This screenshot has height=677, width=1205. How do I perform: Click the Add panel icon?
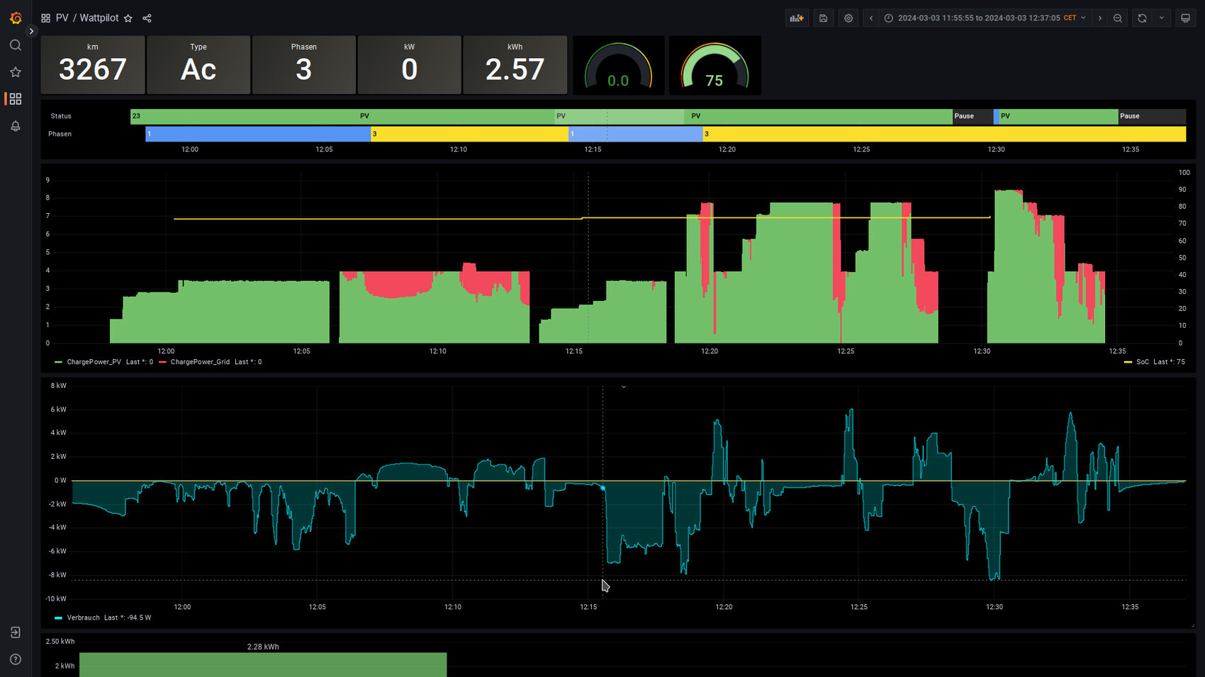click(x=797, y=18)
